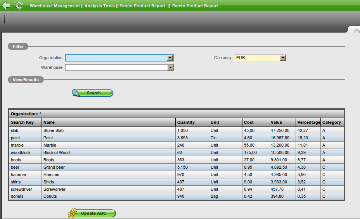
Task: Collapse the Filter section header
Action: pos(18,46)
